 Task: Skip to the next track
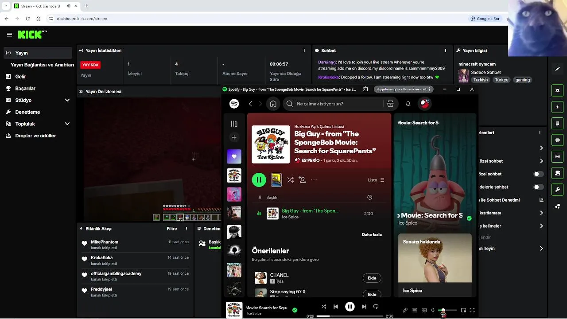coord(364,307)
